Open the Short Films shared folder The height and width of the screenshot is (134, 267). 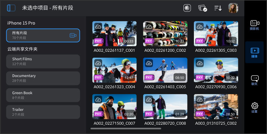(x=43, y=61)
